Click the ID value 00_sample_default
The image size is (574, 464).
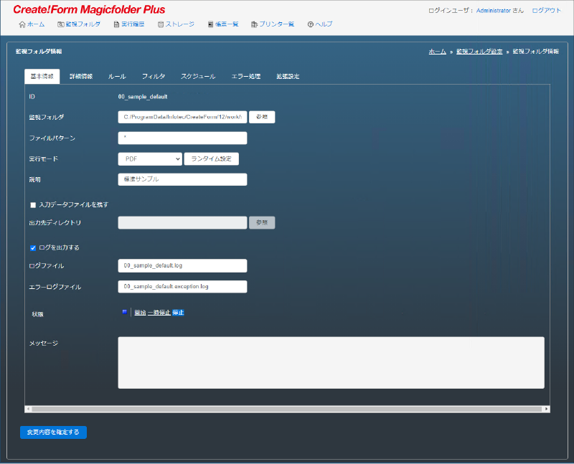[143, 97]
